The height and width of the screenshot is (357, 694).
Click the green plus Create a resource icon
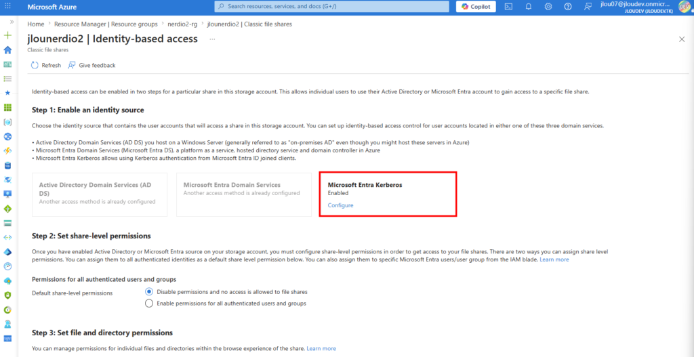[7, 35]
